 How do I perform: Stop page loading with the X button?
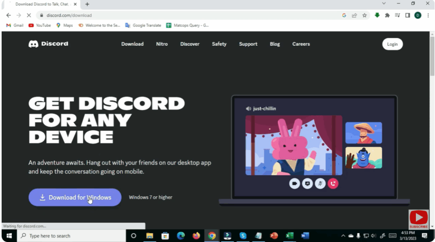29,15
